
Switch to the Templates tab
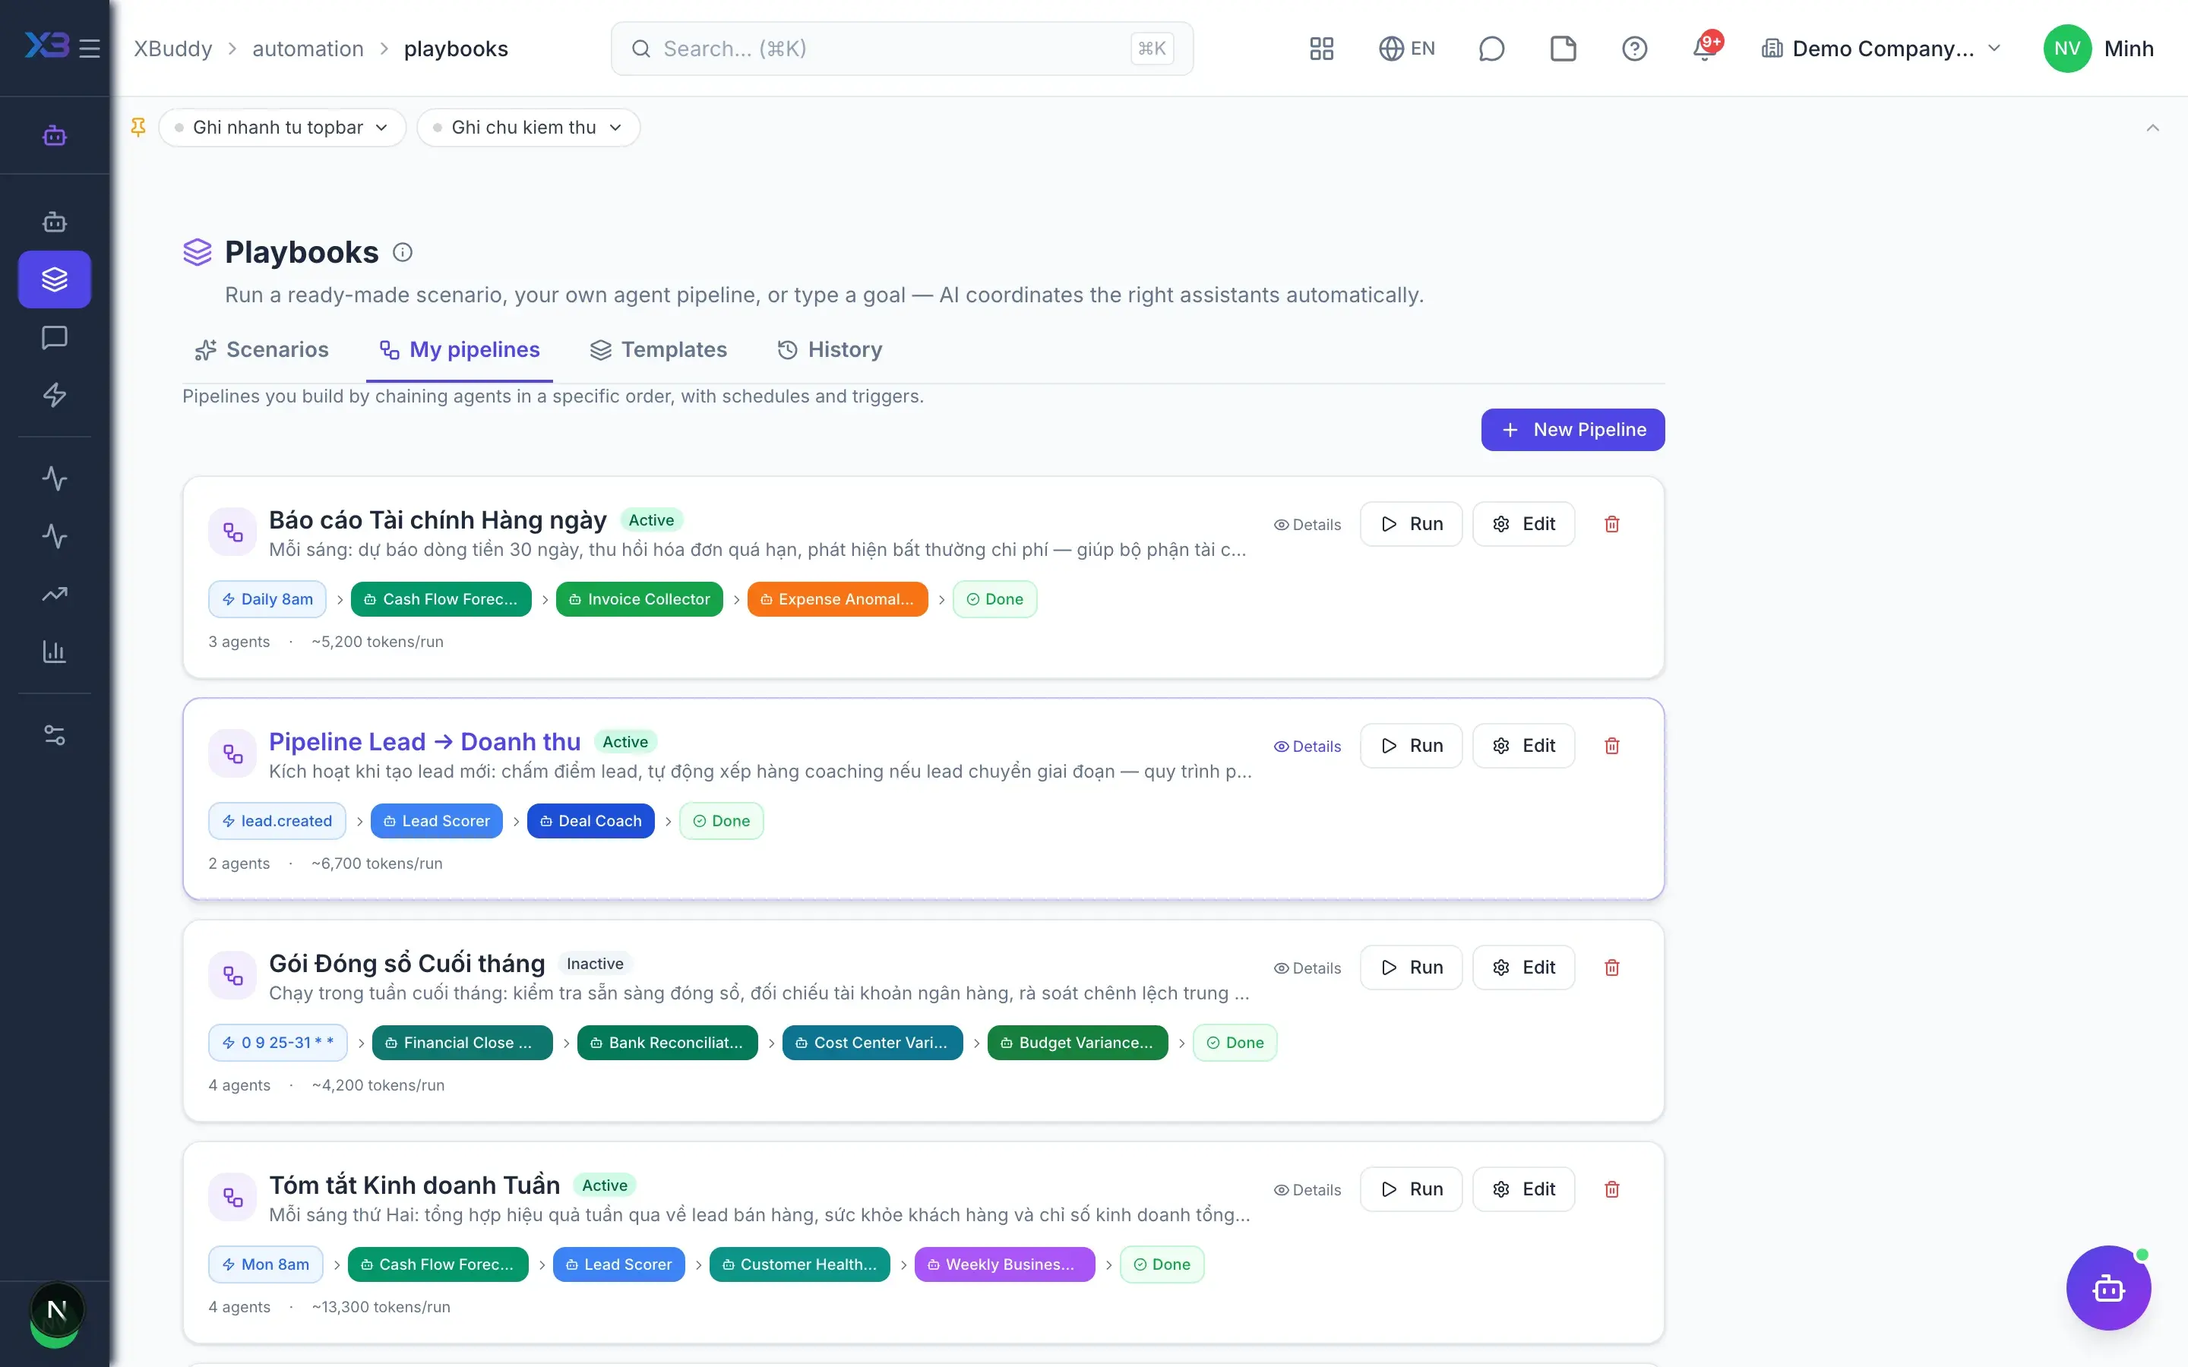[658, 350]
